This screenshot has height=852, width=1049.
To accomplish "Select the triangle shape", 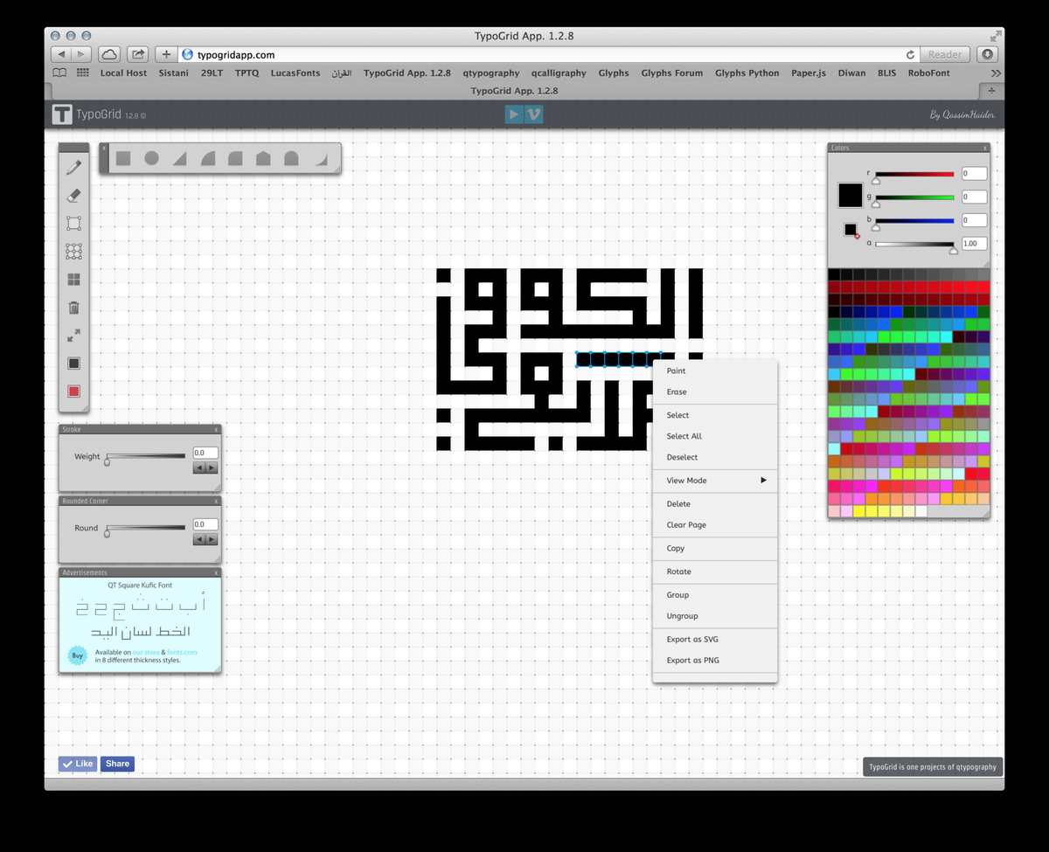I will click(x=179, y=158).
